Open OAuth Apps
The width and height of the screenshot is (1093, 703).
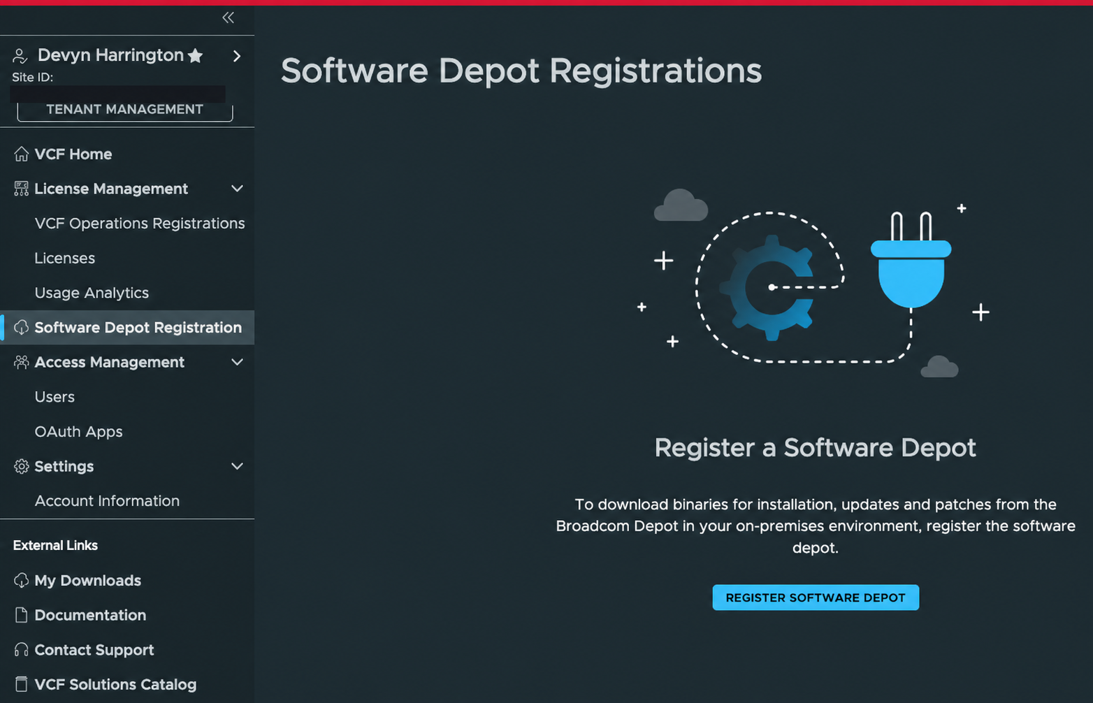pyautogui.click(x=79, y=432)
